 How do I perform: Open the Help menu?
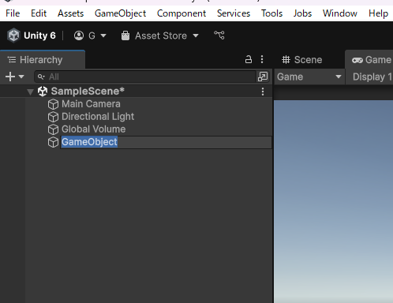click(378, 13)
